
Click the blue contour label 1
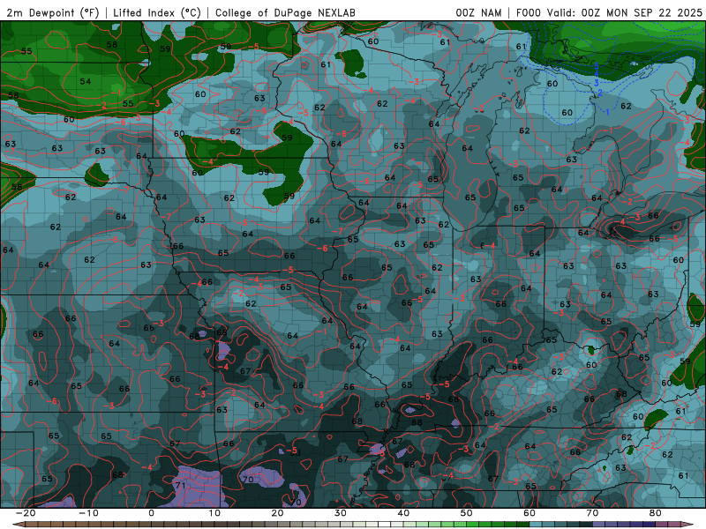click(607, 112)
